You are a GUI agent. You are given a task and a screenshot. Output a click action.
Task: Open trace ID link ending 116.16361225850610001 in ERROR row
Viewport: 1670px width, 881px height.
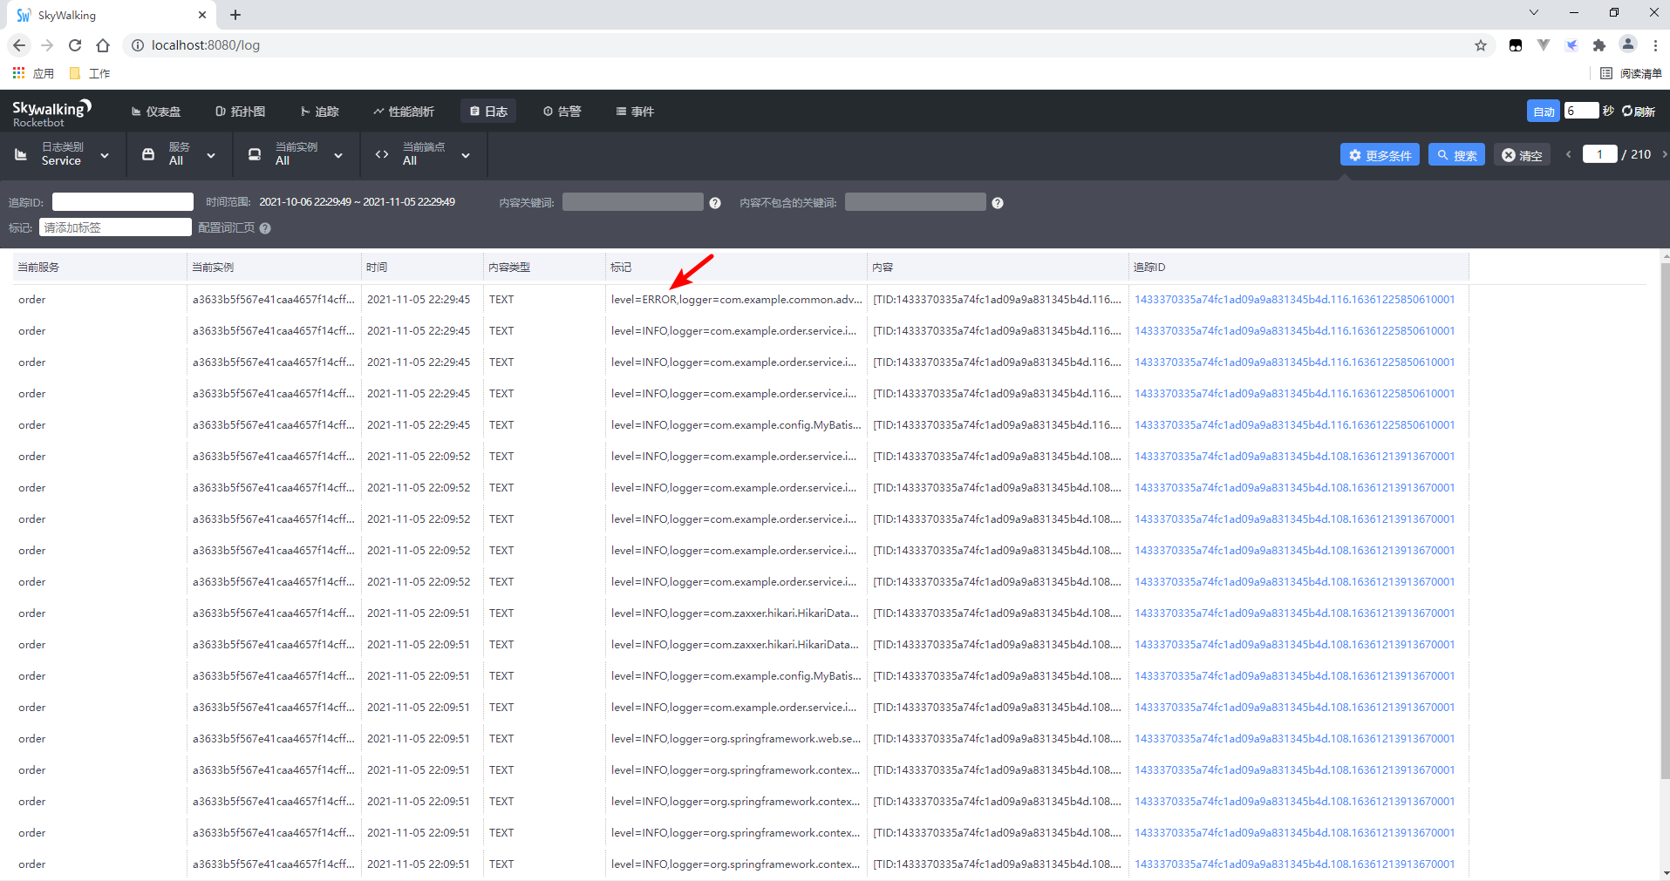click(1294, 300)
